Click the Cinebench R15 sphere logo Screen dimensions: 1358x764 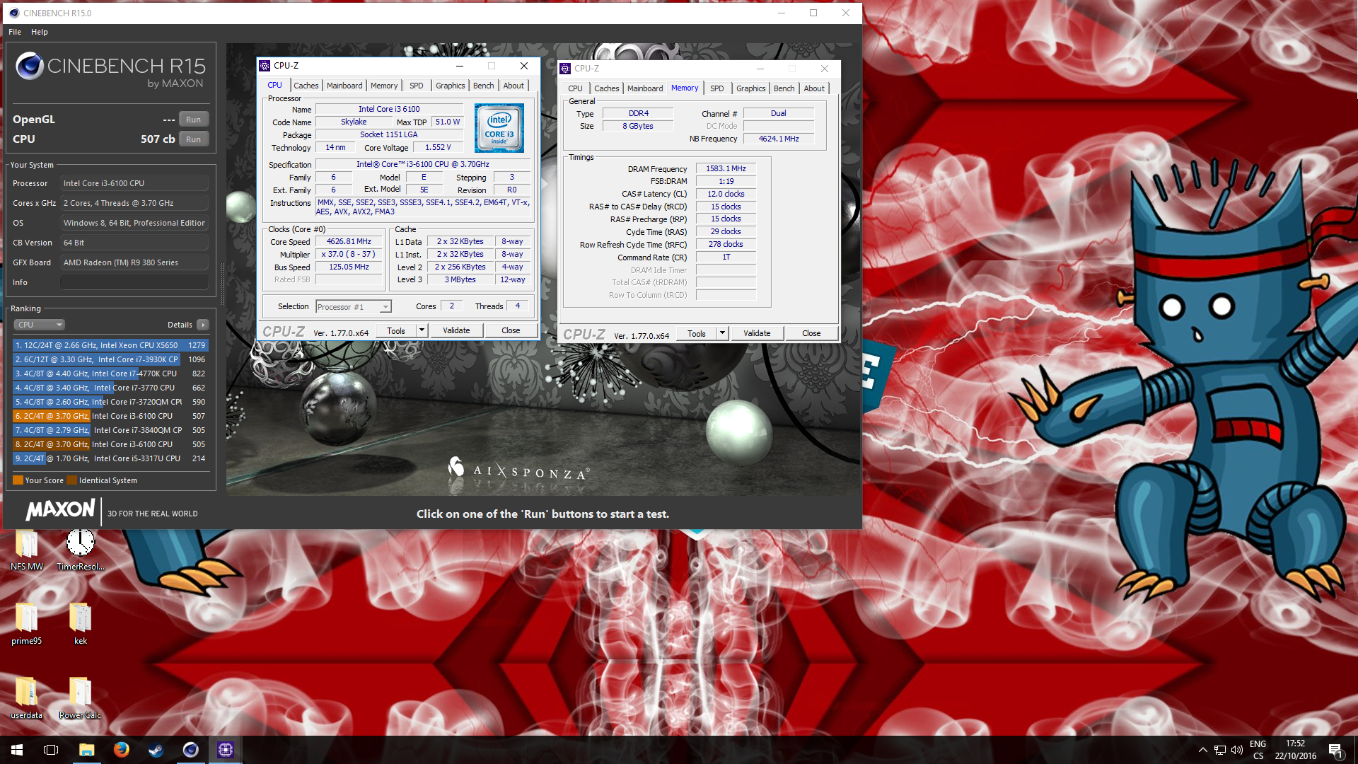[30, 66]
